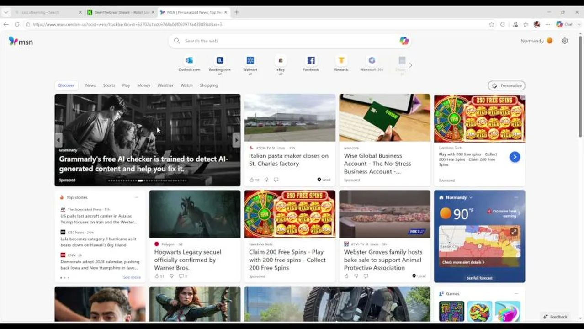Open the eBay shortcut

point(281,64)
